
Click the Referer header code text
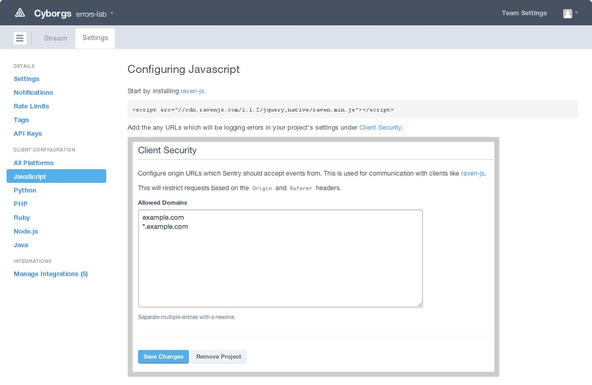click(x=301, y=188)
